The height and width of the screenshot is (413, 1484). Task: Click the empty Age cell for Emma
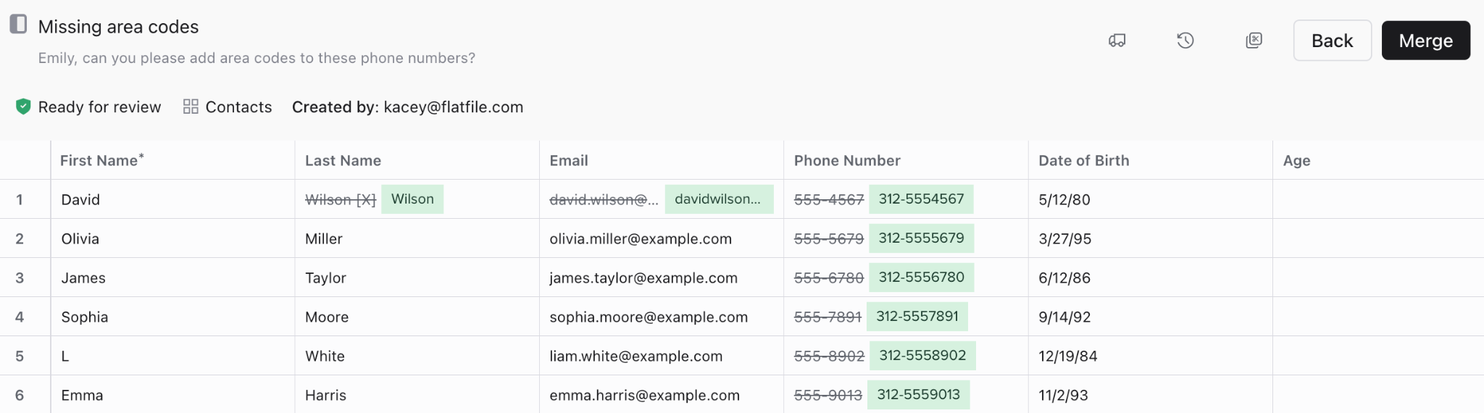pyautogui.click(x=1377, y=396)
